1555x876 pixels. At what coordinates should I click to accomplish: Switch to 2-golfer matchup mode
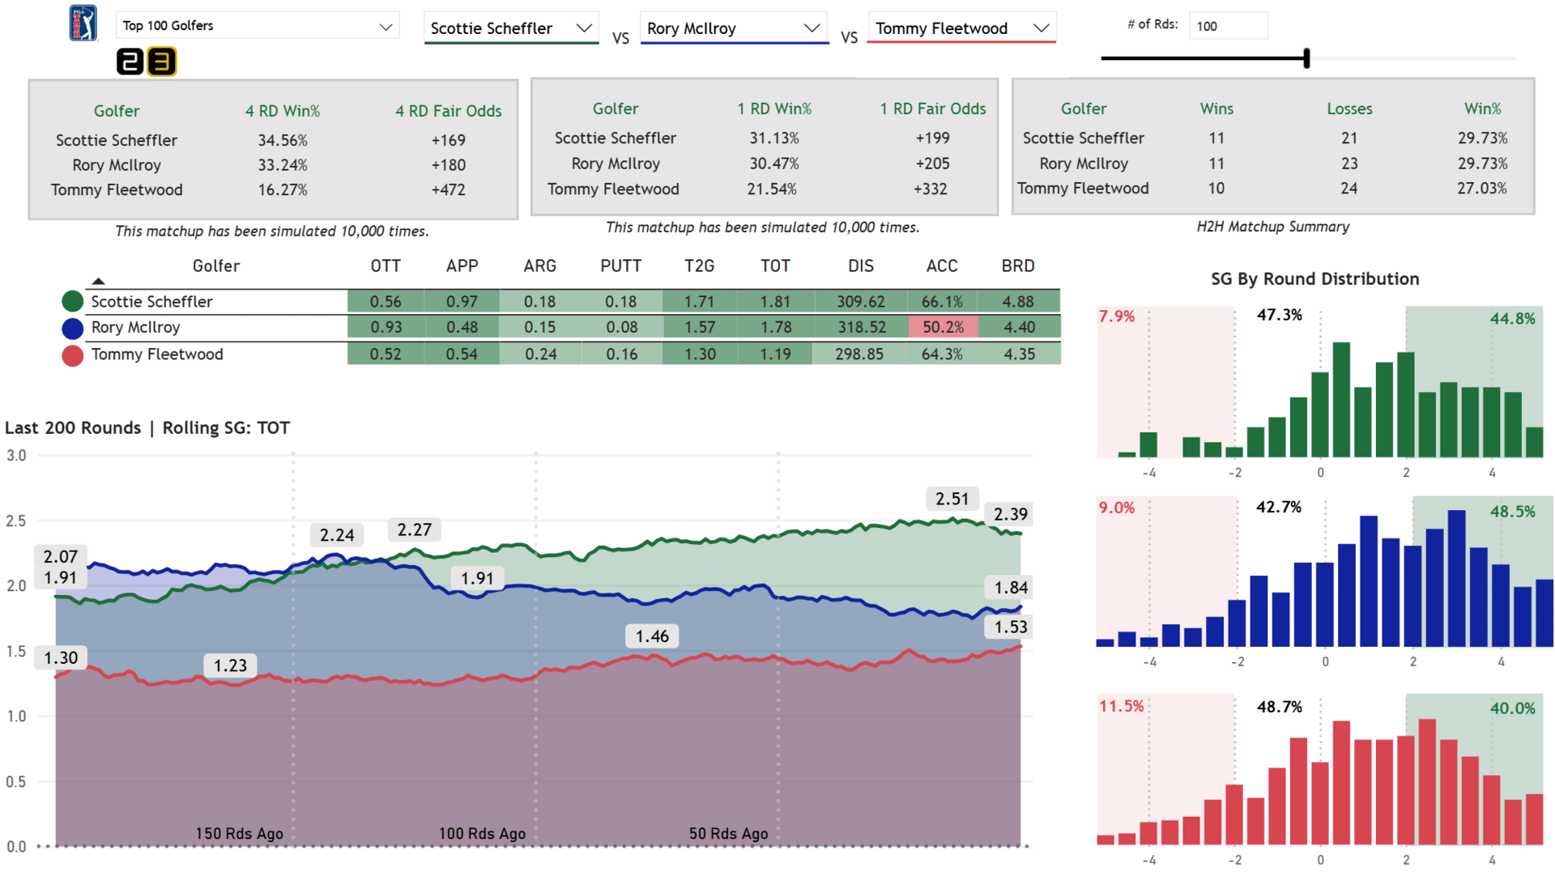point(130,62)
